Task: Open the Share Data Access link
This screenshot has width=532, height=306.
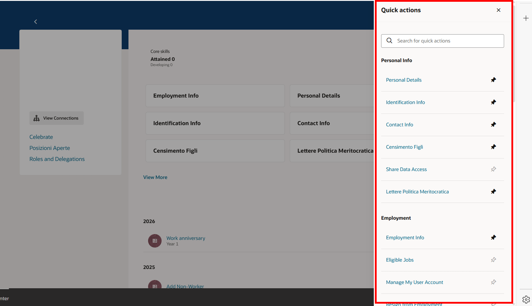Action: coord(406,169)
